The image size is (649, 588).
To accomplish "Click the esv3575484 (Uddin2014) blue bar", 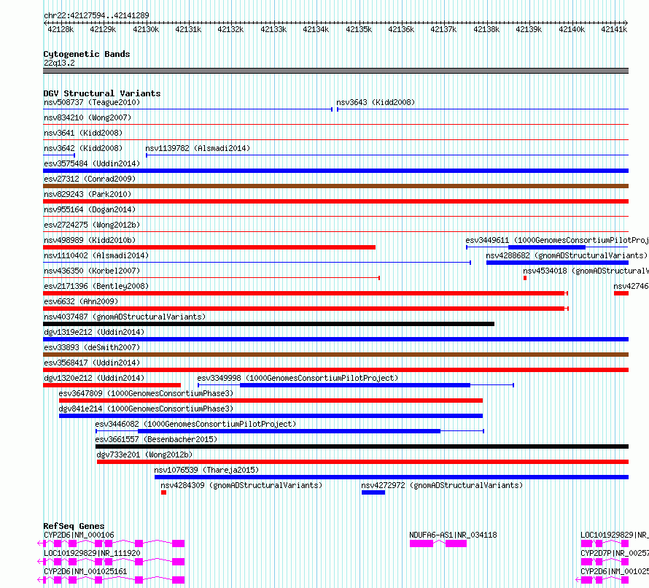I will click(x=335, y=171).
